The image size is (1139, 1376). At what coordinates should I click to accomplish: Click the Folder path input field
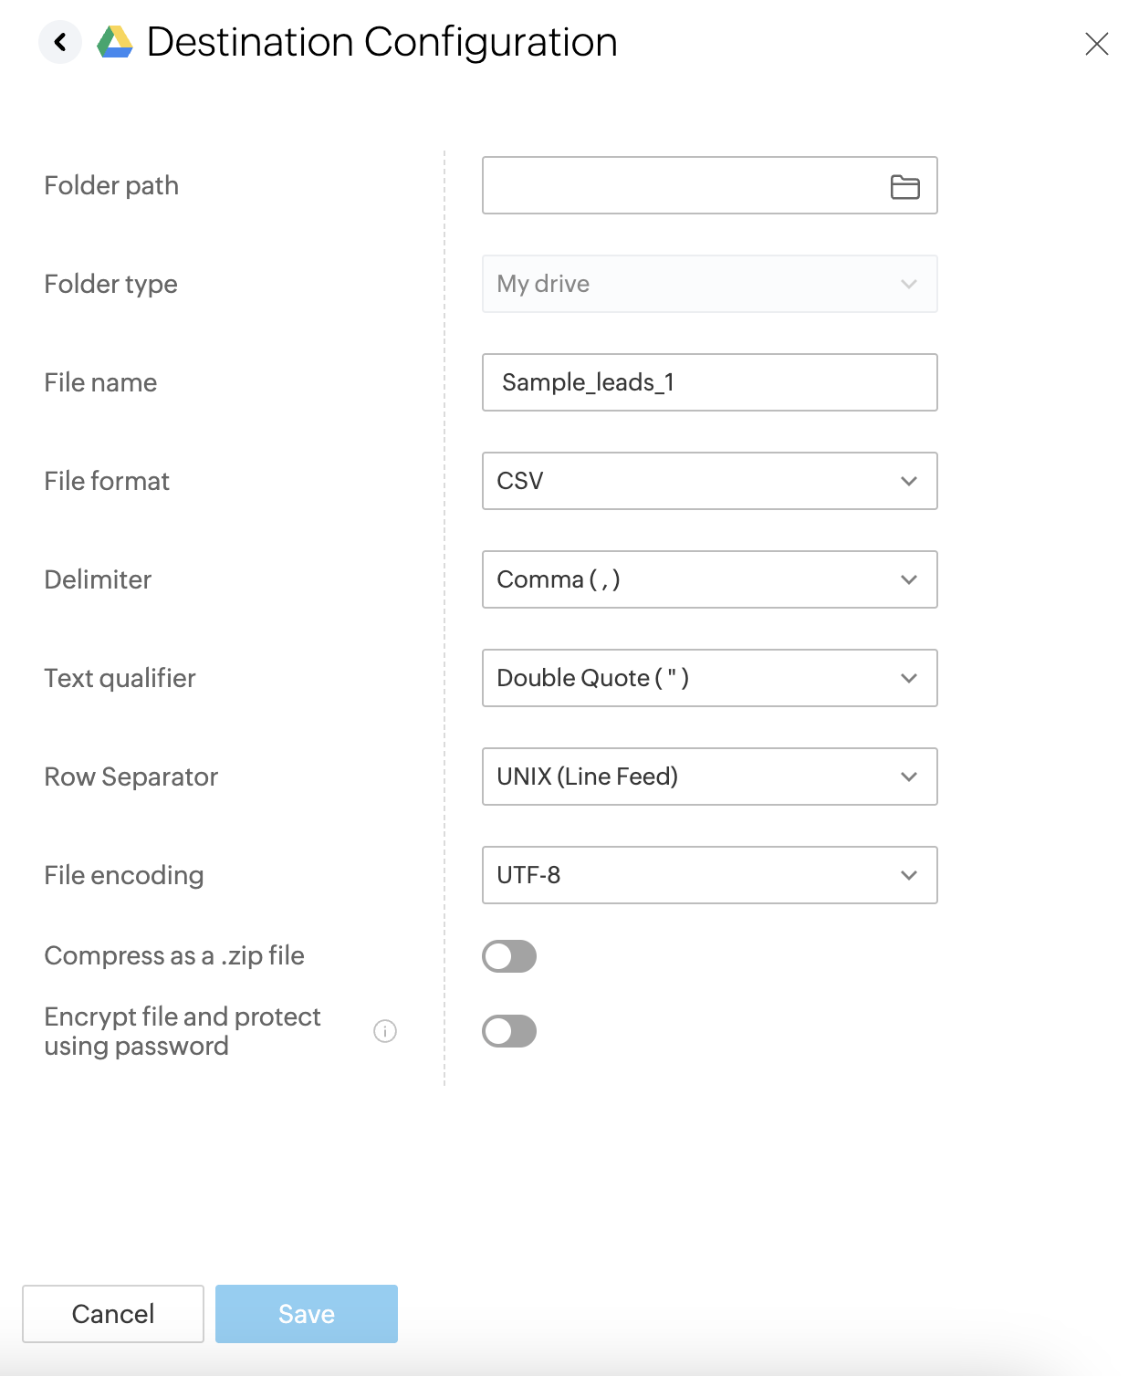coord(680,185)
